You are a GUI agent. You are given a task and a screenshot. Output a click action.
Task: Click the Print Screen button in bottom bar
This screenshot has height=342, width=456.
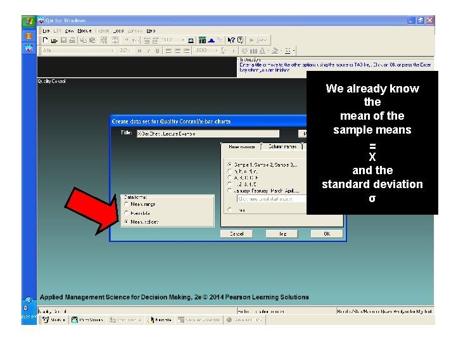pos(87,320)
